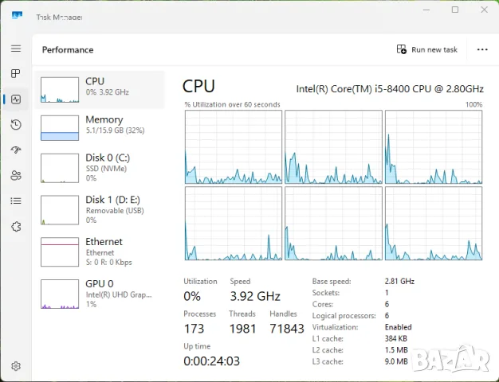
Task: Click the 1981 threads value
Action: 243,329
